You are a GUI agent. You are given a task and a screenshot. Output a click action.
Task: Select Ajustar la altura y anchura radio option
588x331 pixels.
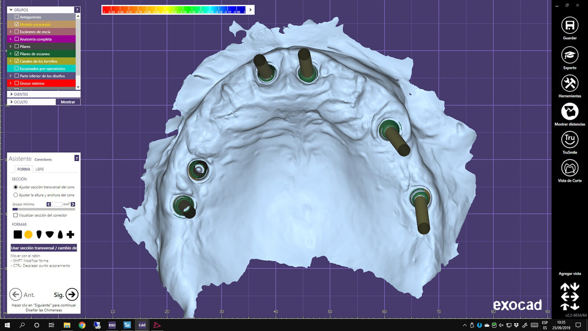(x=15, y=195)
